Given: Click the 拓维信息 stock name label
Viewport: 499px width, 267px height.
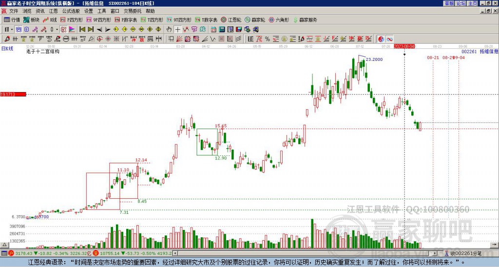Looking at the screenshot, I should point(488,51).
